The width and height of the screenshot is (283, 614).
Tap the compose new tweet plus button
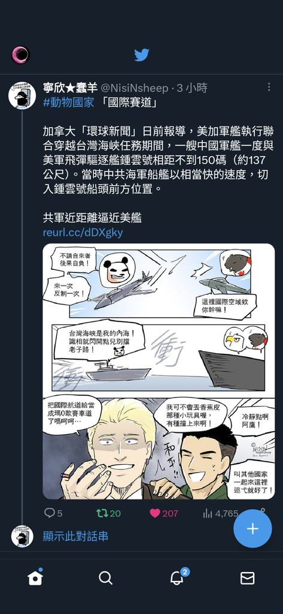tap(252, 529)
